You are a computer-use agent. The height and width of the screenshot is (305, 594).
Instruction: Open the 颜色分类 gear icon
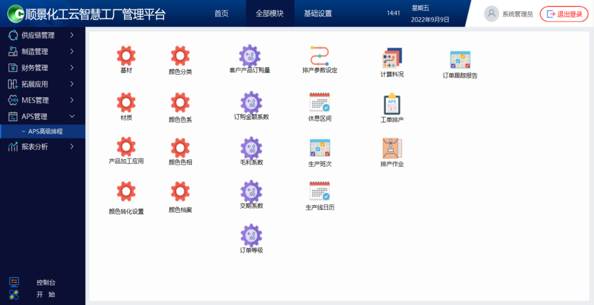[180, 56]
